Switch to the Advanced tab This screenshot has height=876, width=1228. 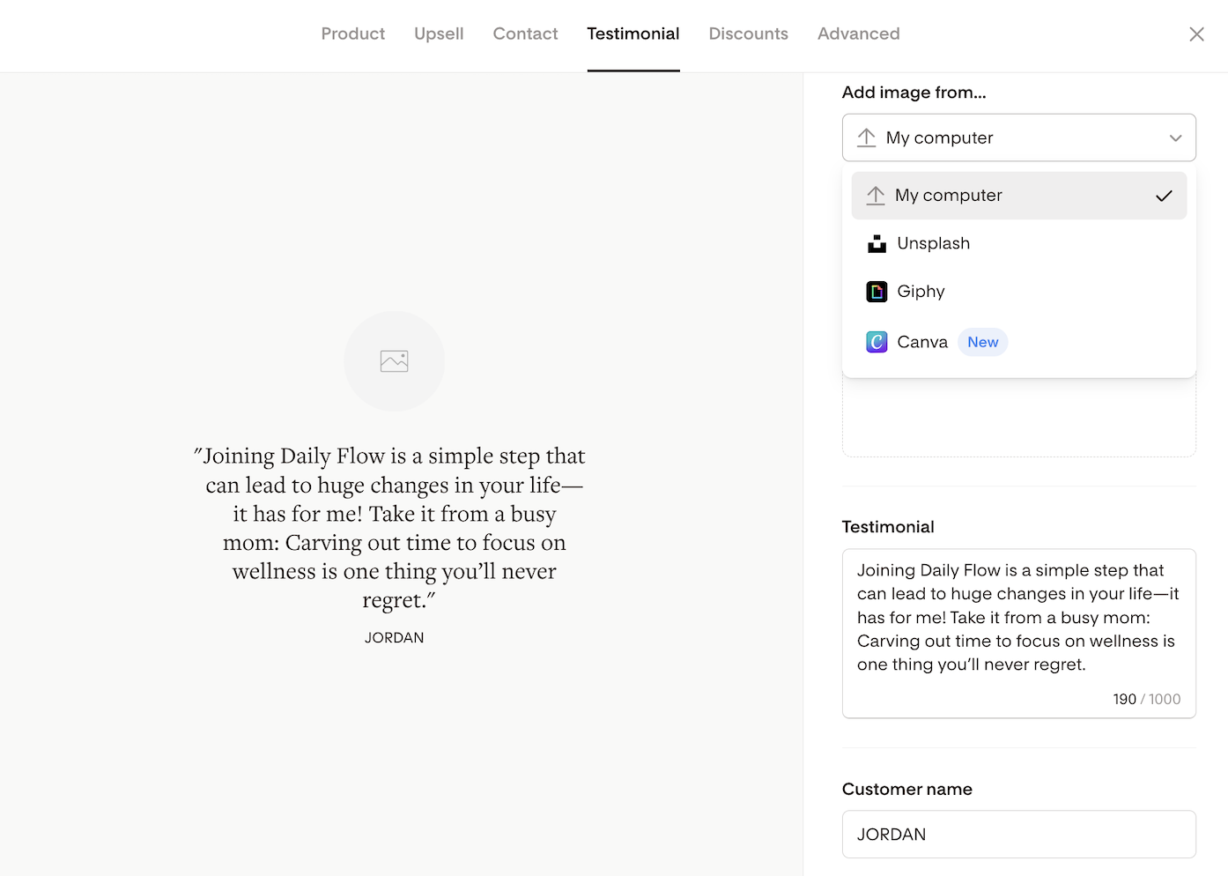[x=858, y=34]
